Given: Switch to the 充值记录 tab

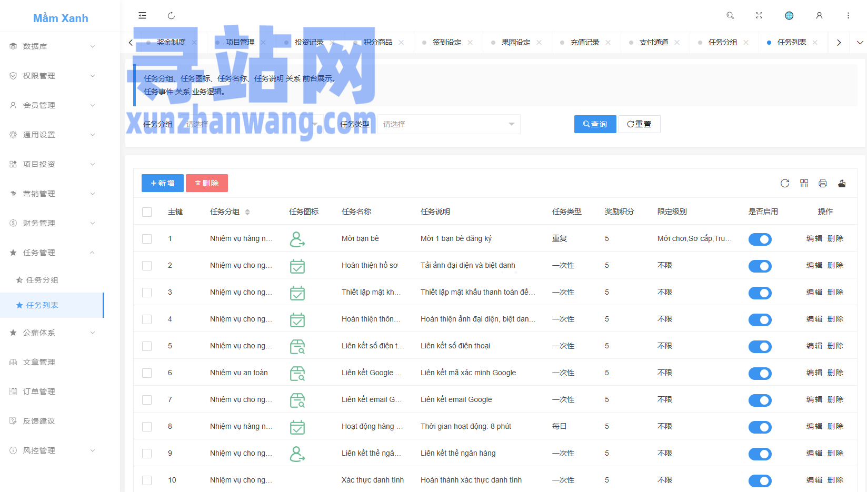Looking at the screenshot, I should (584, 43).
